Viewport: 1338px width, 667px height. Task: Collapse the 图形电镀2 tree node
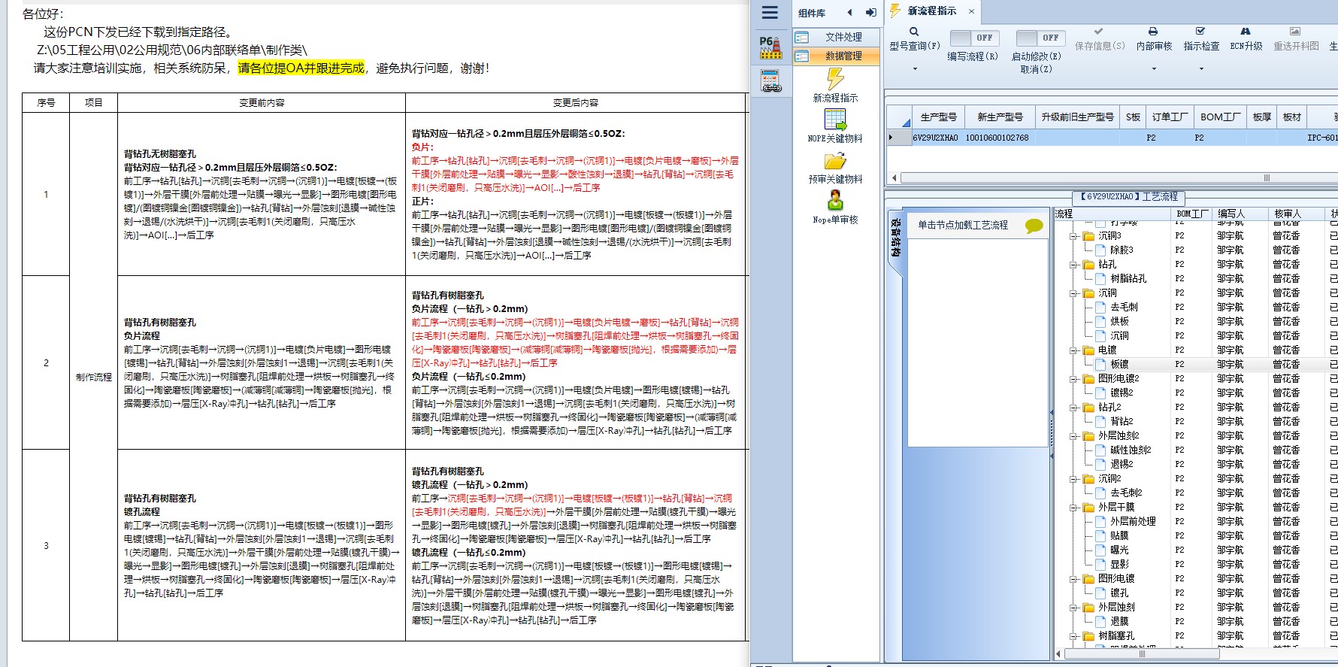tap(1073, 379)
